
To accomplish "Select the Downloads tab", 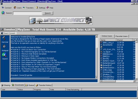I will [x=18, y=85].
